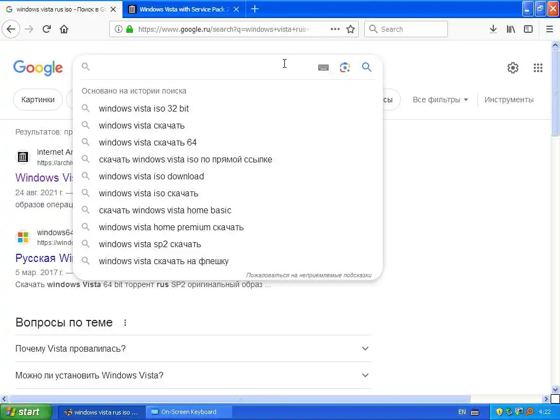This screenshot has width=560, height=420.
Task: Open Firefox downloads arrow
Action: [493, 29]
